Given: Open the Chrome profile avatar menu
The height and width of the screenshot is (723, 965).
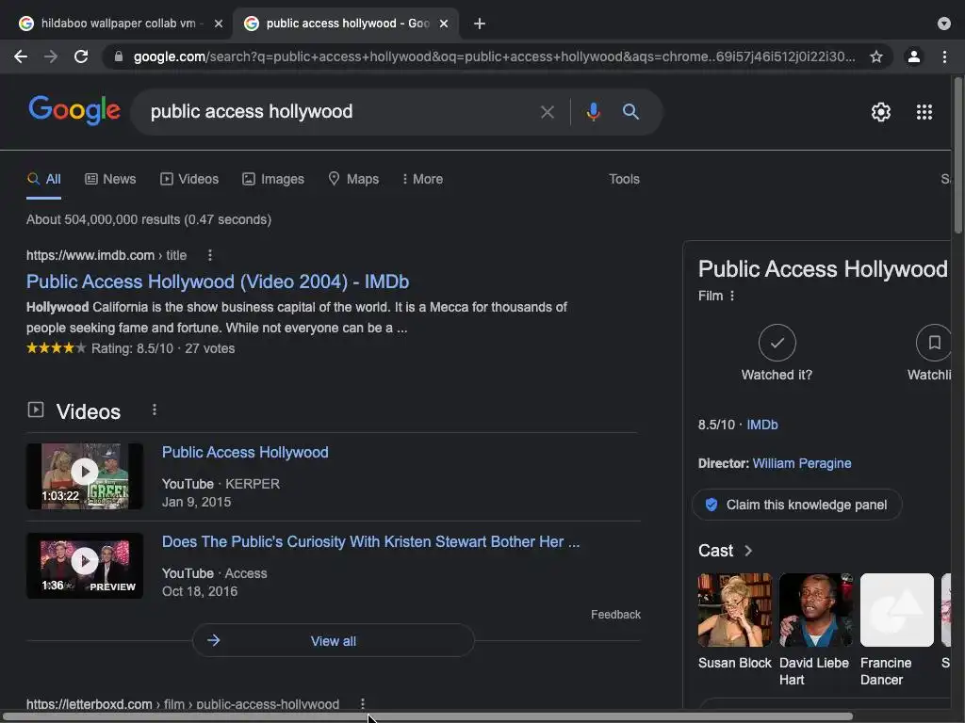Looking at the screenshot, I should (x=914, y=56).
